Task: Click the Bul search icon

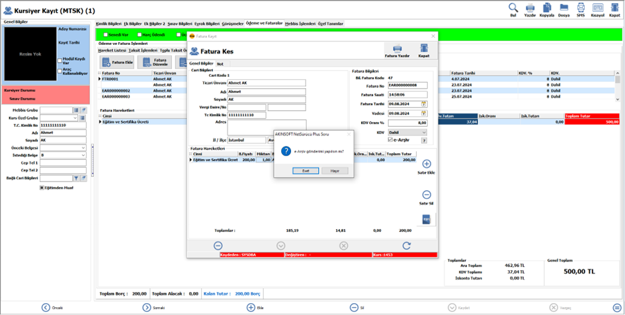Action: click(513, 8)
